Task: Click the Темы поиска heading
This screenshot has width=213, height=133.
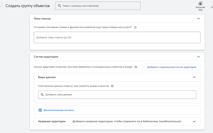Action: pyautogui.click(x=42, y=19)
